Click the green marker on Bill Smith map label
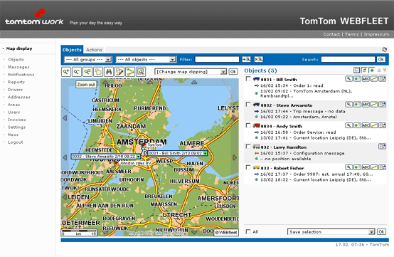This screenshot has width=394, height=257. (x=205, y=153)
